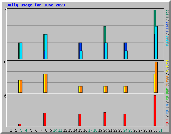This screenshot has width=171, height=134.
Task: Click green day label '25'
Action: pyautogui.click(x=130, y=130)
